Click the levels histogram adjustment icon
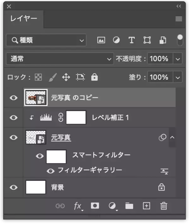 pos(46,118)
